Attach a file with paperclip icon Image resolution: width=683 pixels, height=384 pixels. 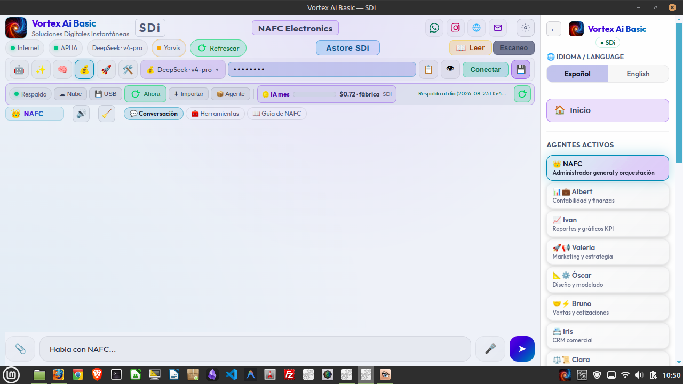pyautogui.click(x=20, y=349)
